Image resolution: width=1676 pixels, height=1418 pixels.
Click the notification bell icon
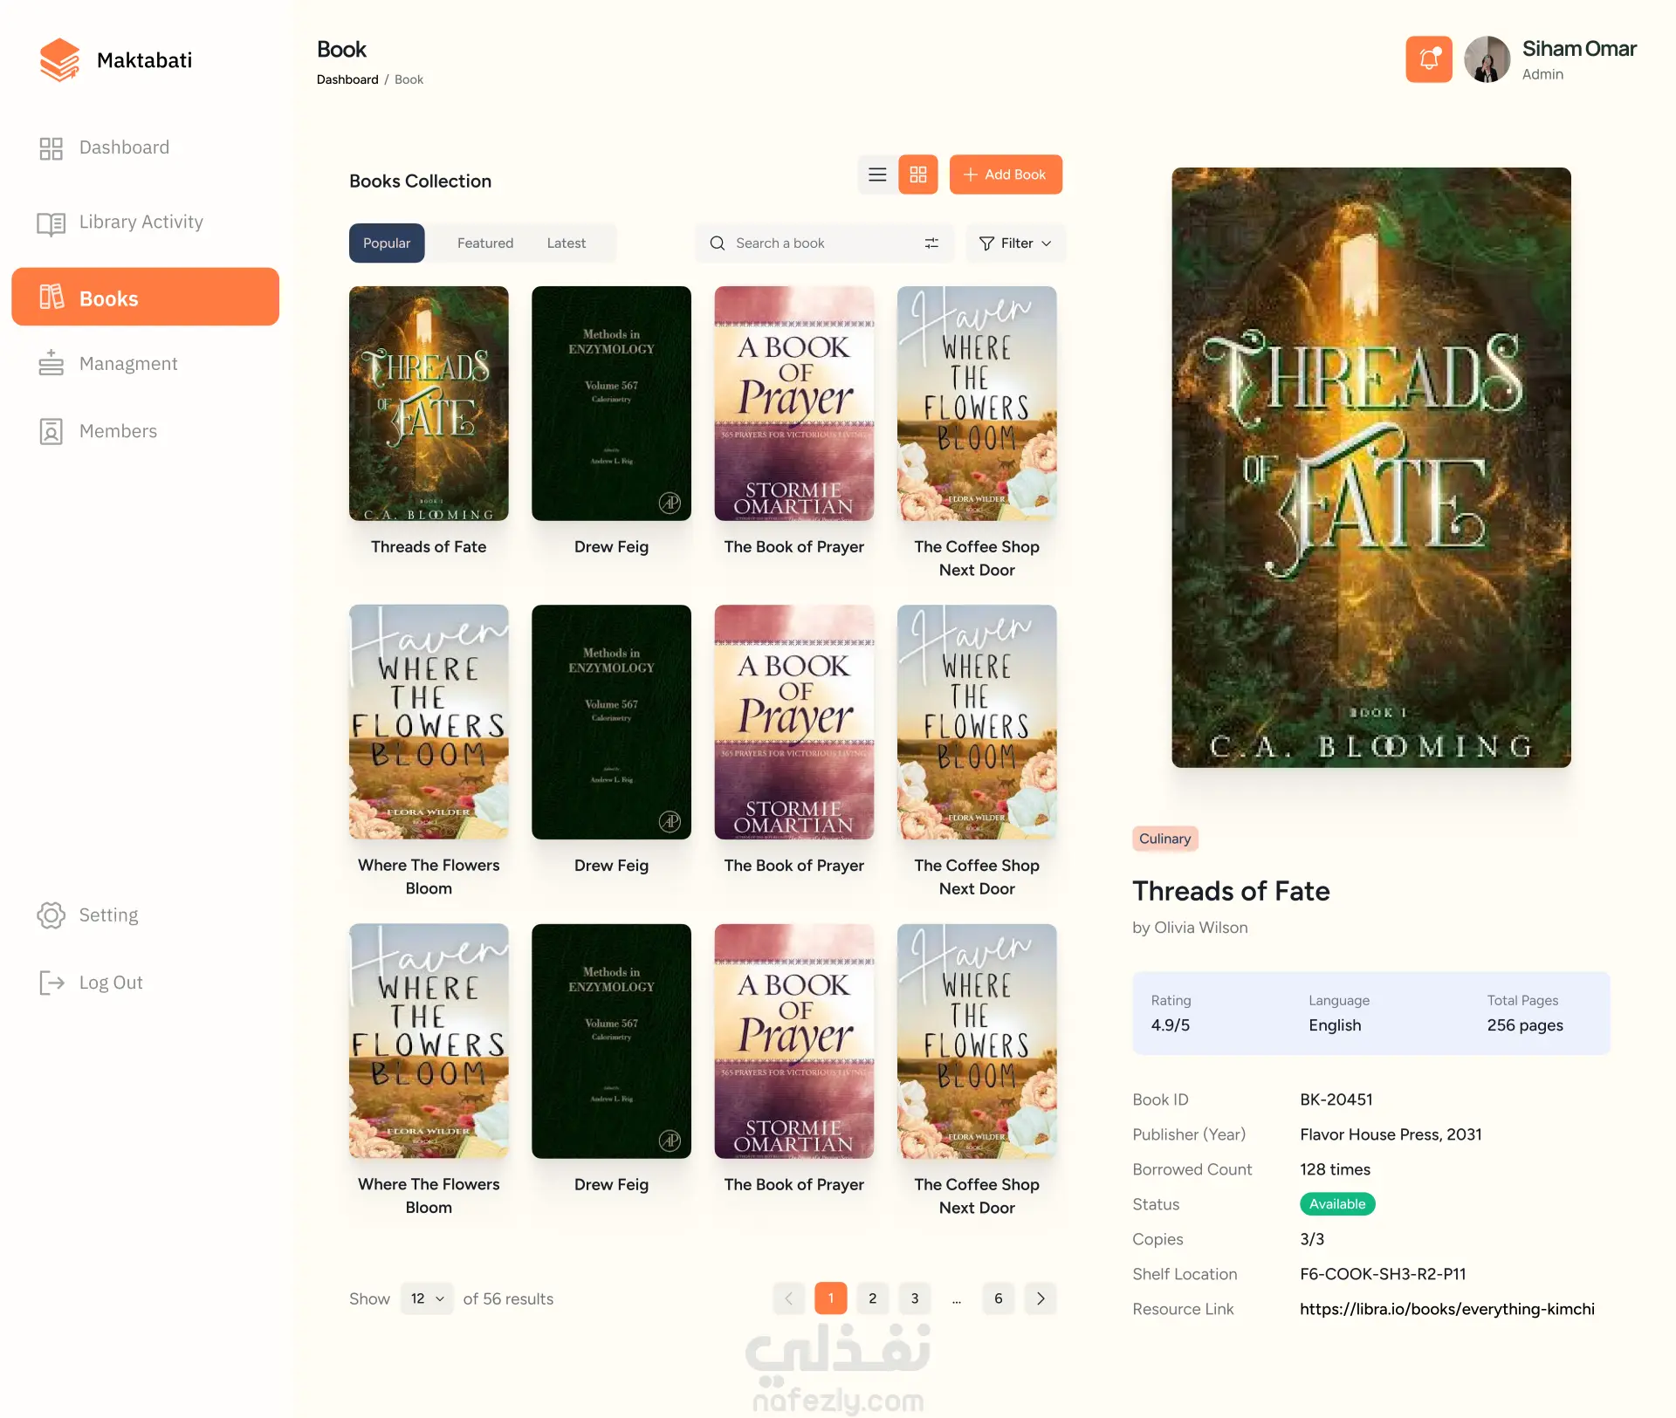pyautogui.click(x=1428, y=59)
